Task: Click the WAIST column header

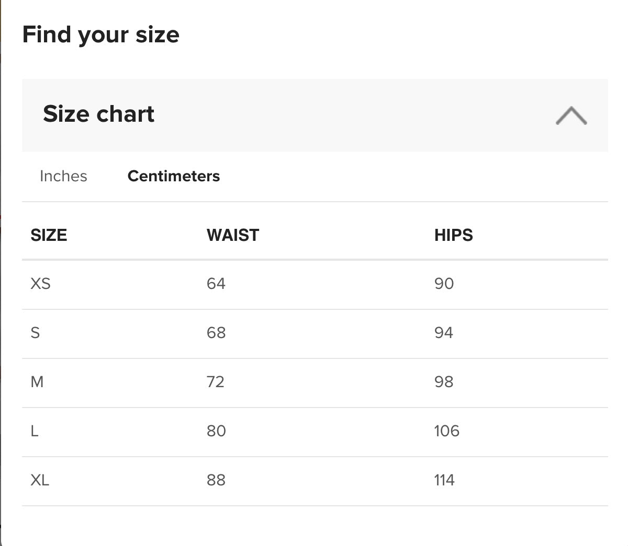Action: (x=233, y=235)
